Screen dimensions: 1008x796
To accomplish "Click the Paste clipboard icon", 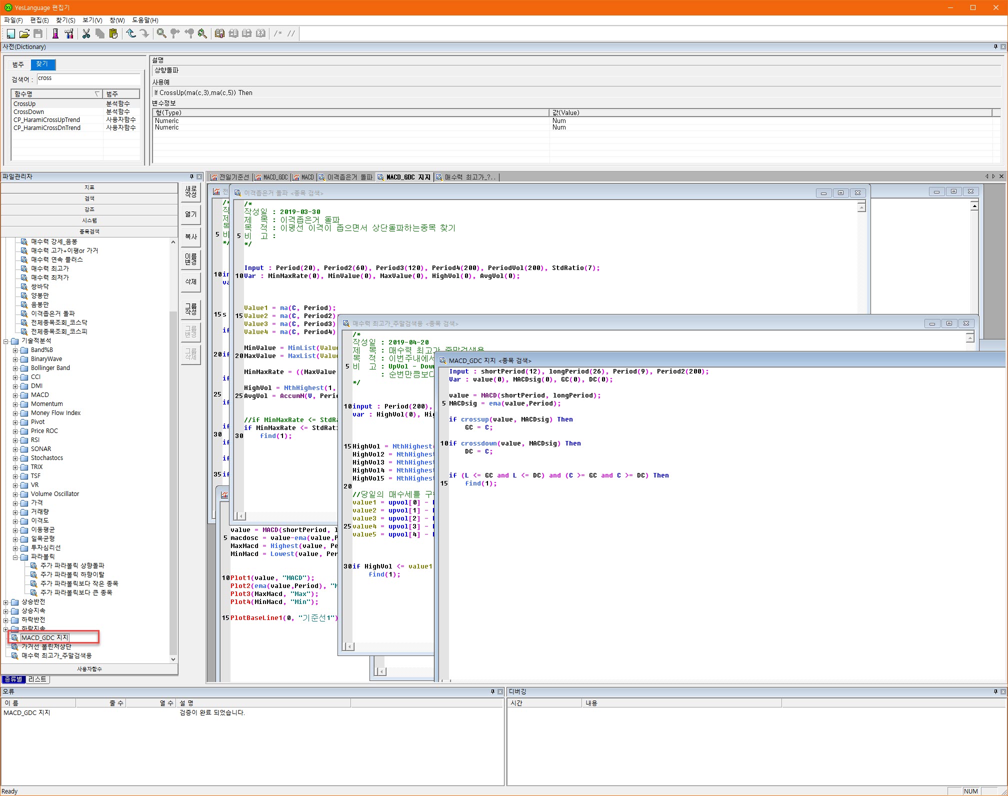I will point(113,33).
